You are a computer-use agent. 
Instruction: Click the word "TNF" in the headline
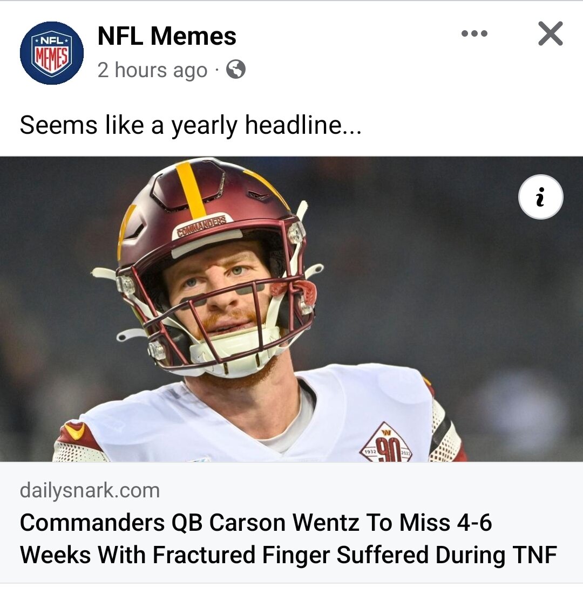pyautogui.click(x=534, y=555)
